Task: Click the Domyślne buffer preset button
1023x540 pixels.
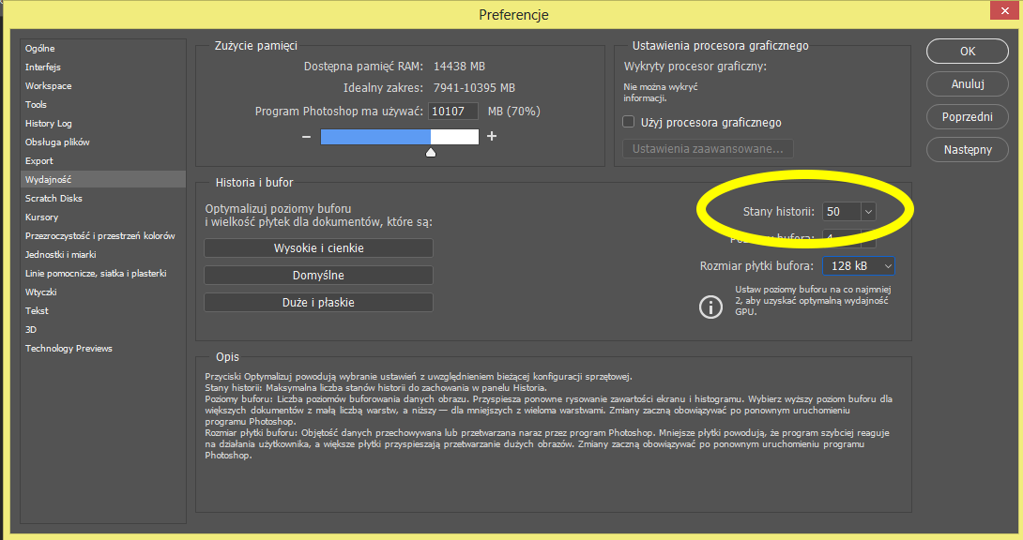Action: [x=318, y=275]
